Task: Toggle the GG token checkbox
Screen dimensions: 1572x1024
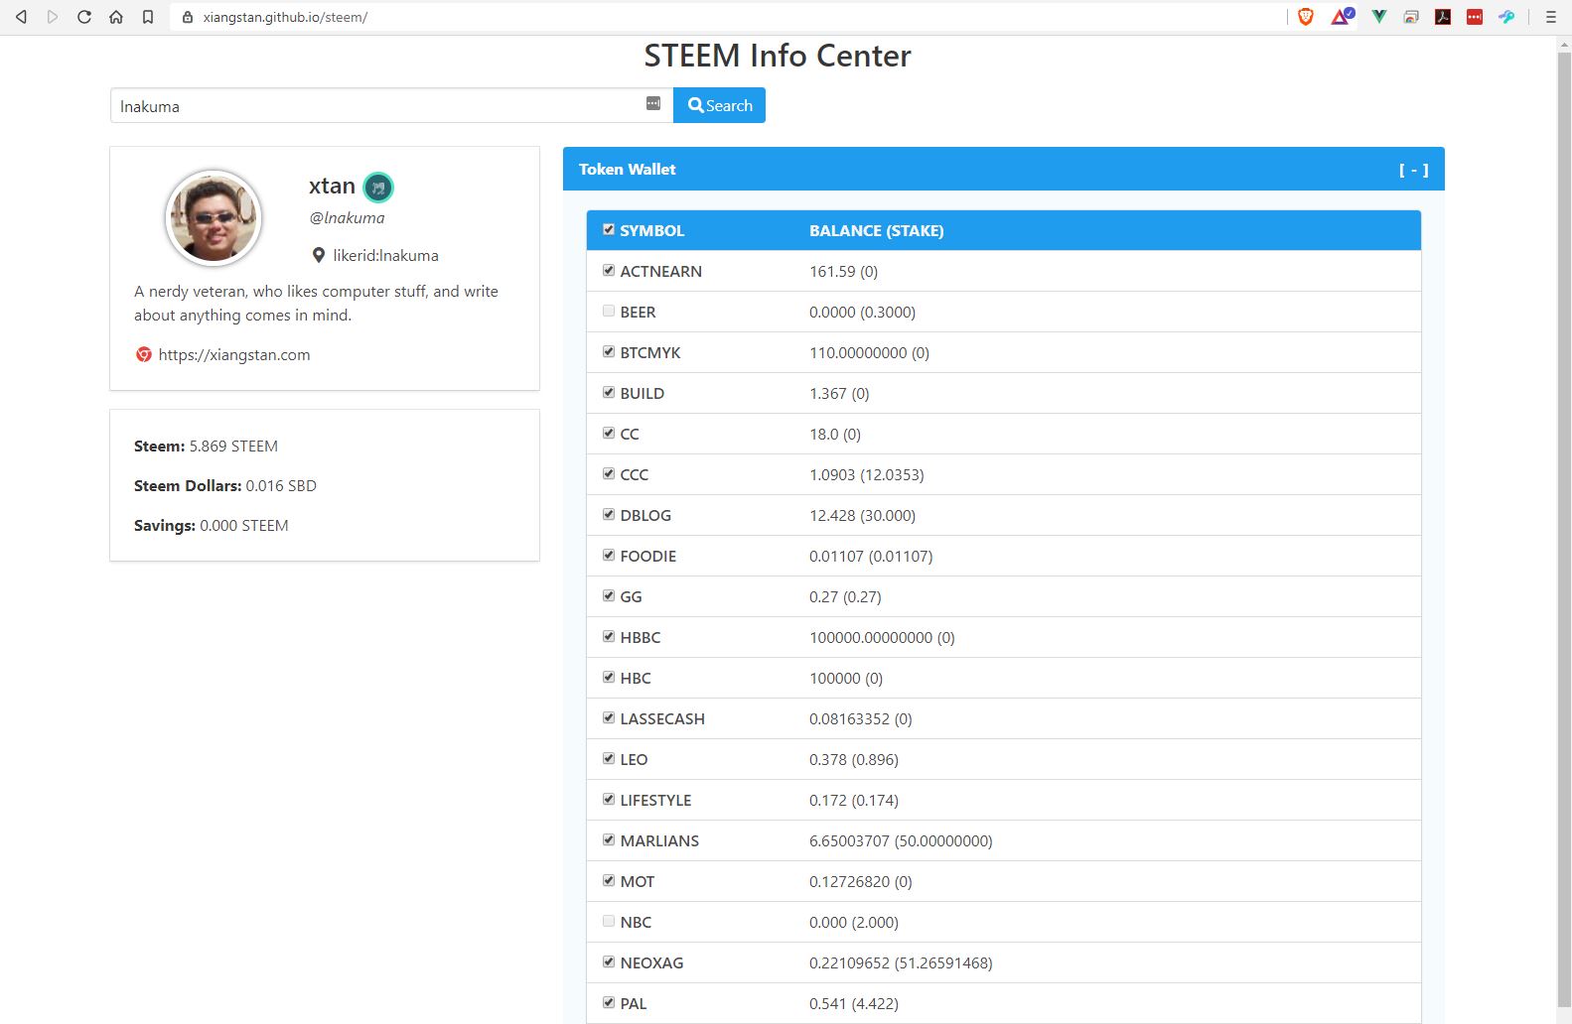Action: 609,595
